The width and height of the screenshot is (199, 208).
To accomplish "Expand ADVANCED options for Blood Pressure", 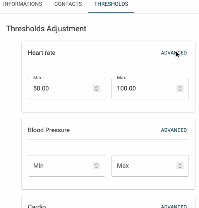I will click(x=174, y=130).
